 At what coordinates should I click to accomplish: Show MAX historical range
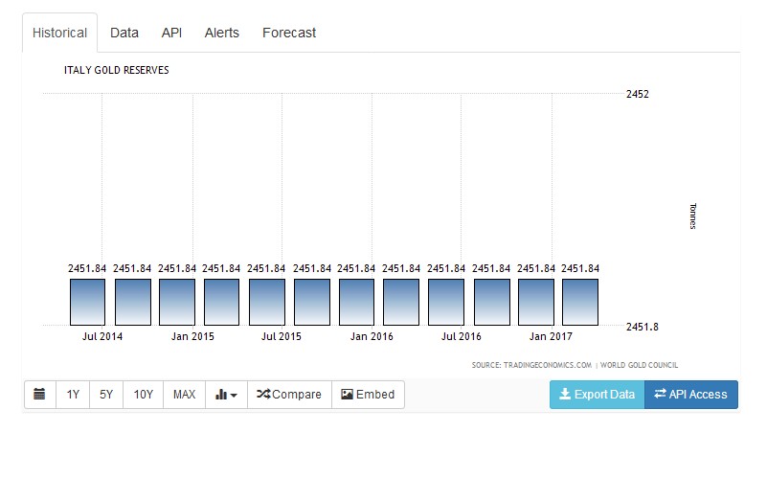pos(184,395)
